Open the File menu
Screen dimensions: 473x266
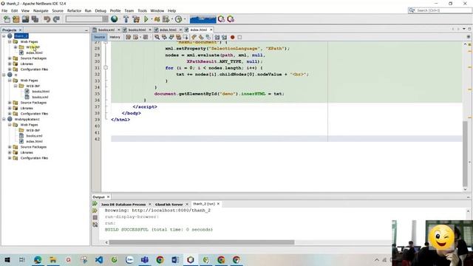click(x=4, y=10)
